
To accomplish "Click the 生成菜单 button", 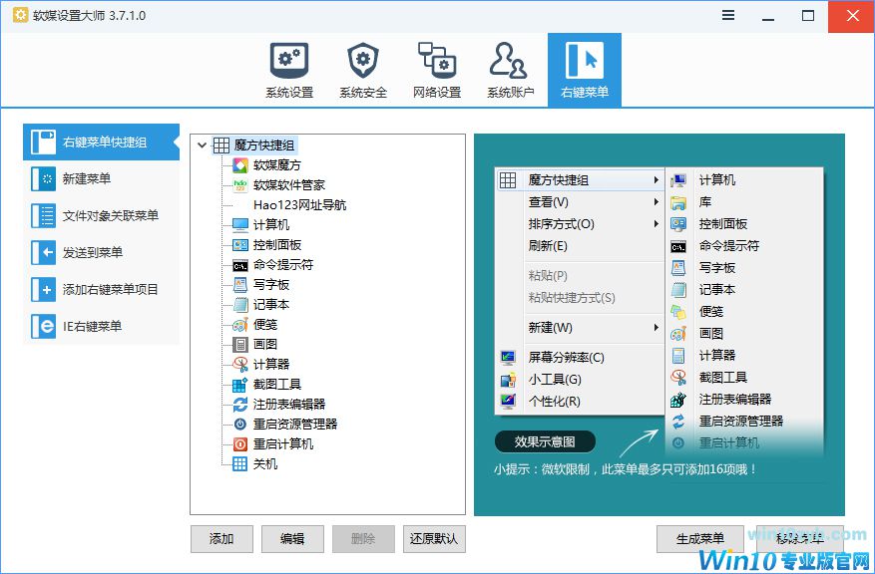I will coord(699,538).
